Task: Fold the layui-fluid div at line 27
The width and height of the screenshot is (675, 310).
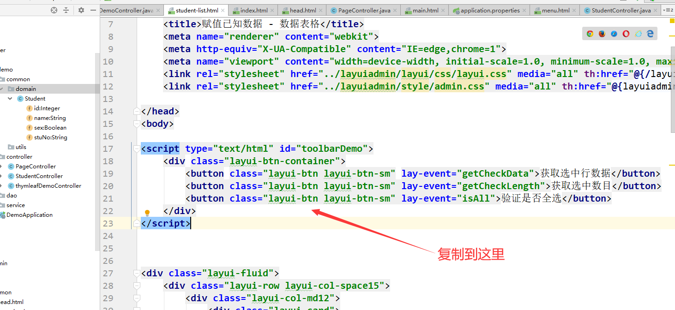Action: pyautogui.click(x=136, y=274)
